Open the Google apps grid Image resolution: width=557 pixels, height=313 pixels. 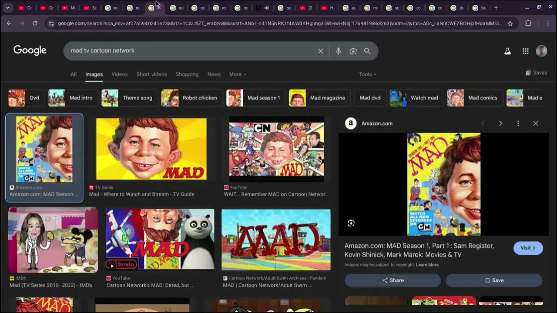[525, 51]
